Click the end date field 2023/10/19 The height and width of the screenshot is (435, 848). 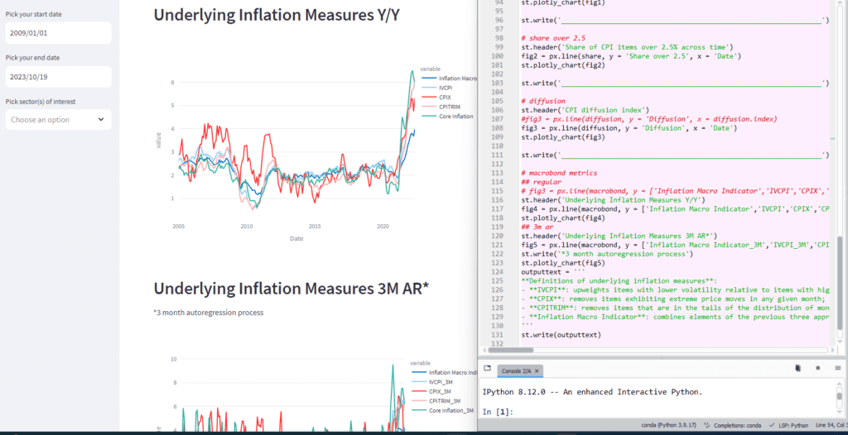click(59, 77)
